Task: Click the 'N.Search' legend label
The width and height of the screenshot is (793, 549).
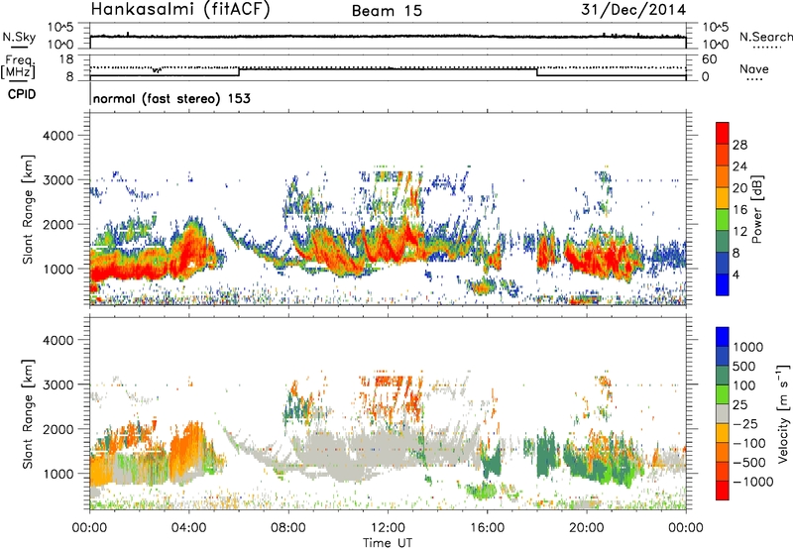Action: [765, 37]
